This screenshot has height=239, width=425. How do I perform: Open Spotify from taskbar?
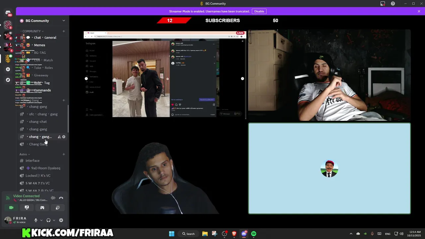pos(254,234)
